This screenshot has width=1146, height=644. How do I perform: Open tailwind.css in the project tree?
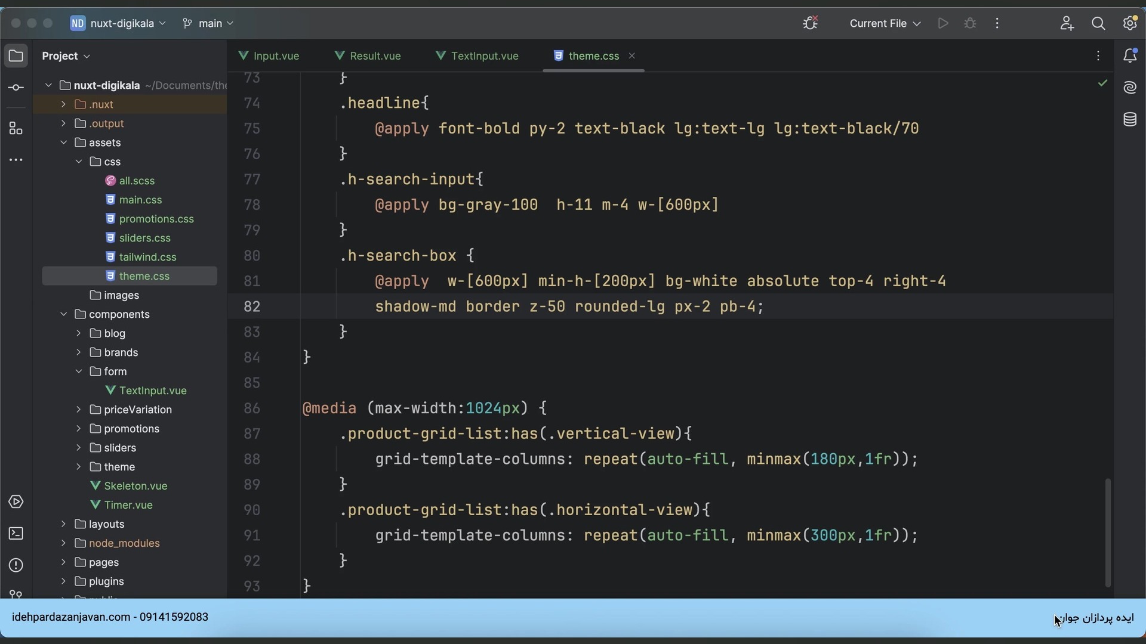click(147, 257)
